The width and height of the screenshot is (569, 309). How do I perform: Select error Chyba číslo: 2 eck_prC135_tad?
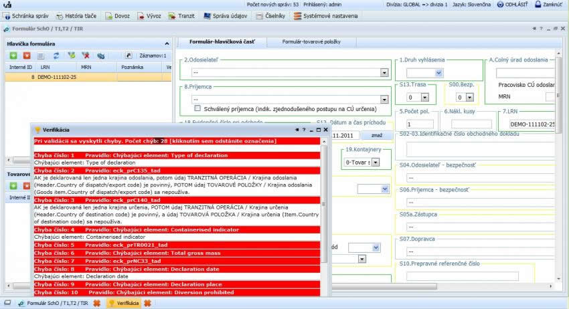[x=177, y=171]
